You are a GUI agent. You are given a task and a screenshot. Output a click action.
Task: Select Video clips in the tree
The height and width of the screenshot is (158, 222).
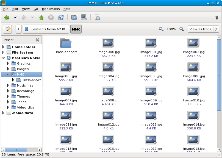(26, 107)
